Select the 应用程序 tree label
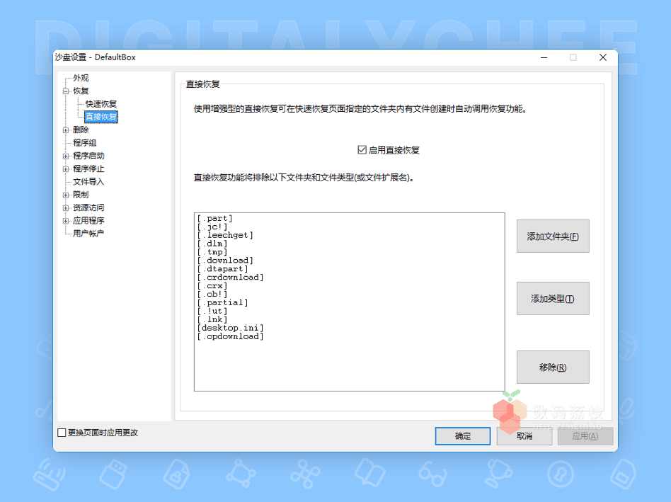This screenshot has width=671, height=502. (x=88, y=220)
